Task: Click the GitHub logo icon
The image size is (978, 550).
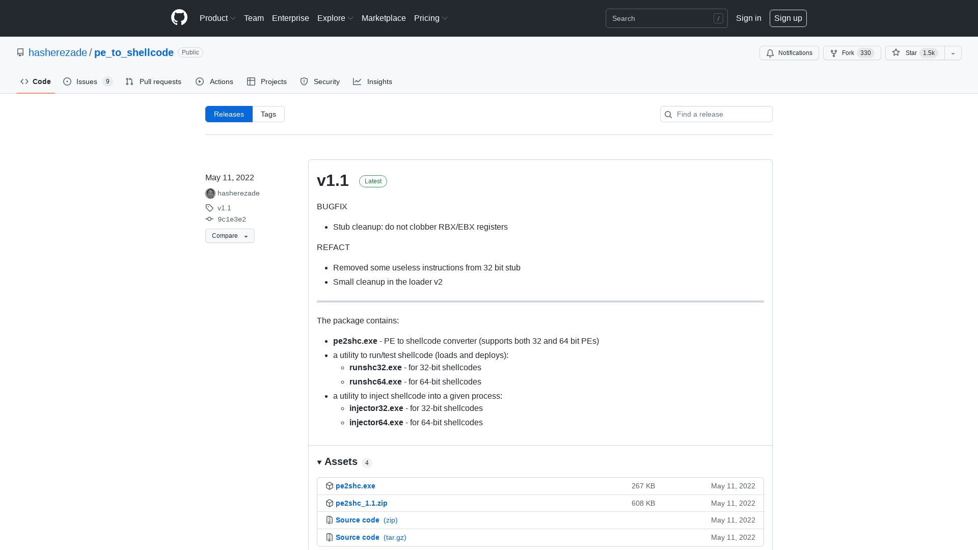Action: click(179, 18)
